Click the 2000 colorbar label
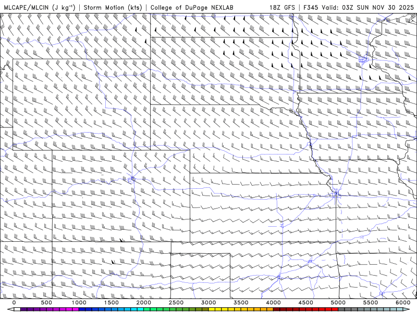The width and height of the screenshot is (417, 312). pyautogui.click(x=144, y=303)
